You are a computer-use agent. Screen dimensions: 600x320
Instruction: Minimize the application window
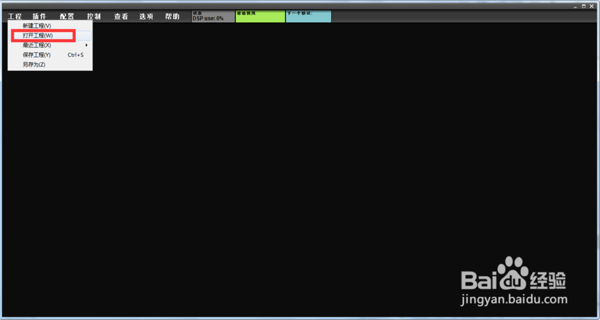pos(575,7)
